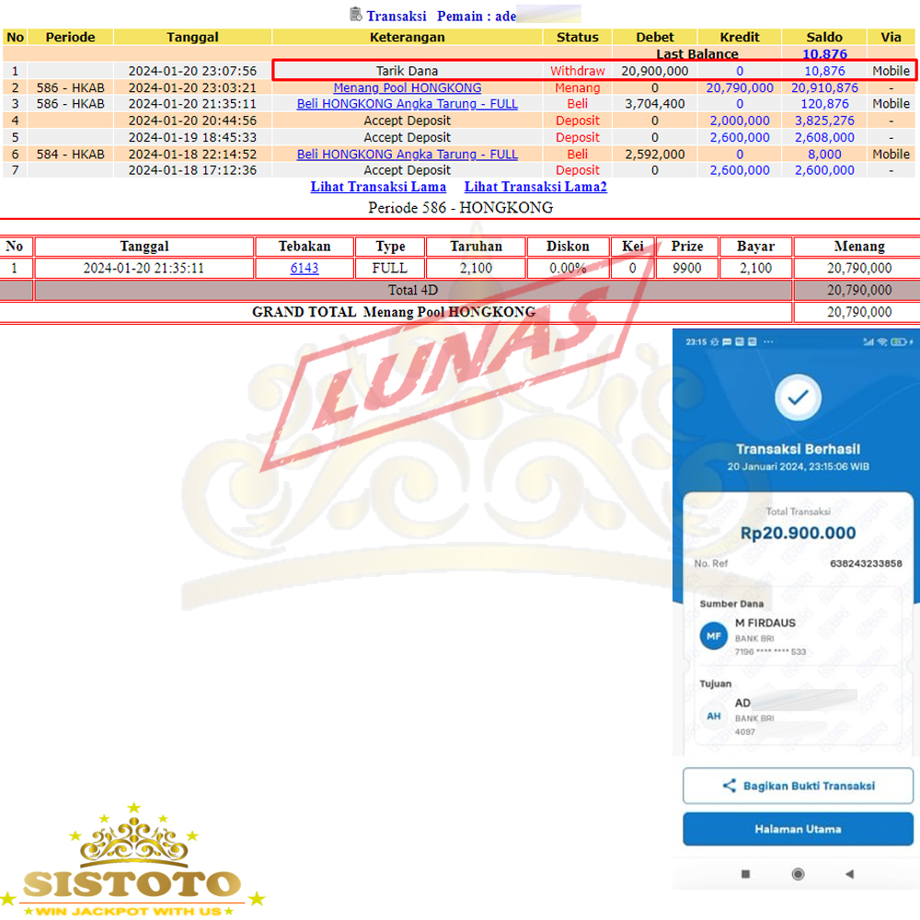This screenshot has width=920, height=920.
Task: Tap the Android recent apps square
Action: pos(745,873)
